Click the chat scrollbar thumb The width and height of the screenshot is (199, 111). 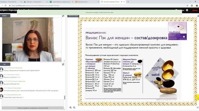click(x=65, y=97)
